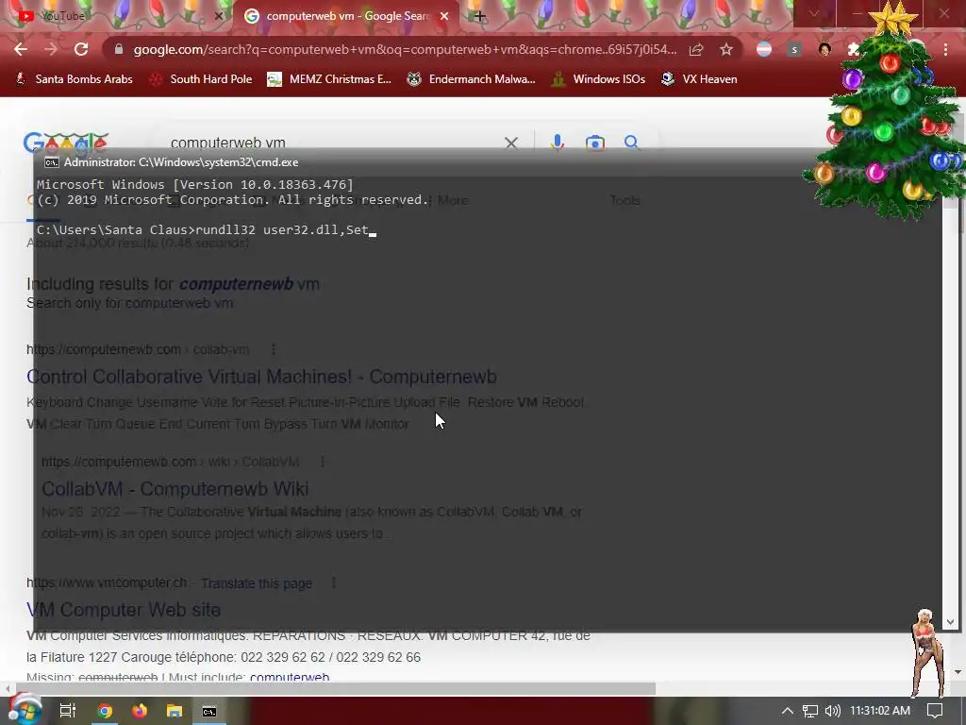
Task: Go back in Chrome browser history
Action: pyautogui.click(x=21, y=49)
